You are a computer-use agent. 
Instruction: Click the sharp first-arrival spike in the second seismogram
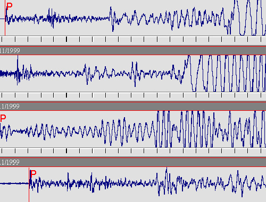coord(18,70)
